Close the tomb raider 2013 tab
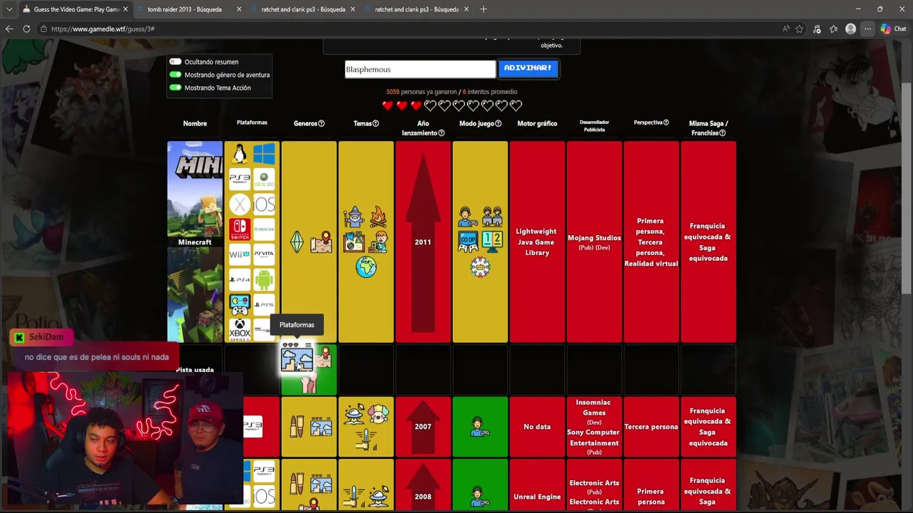913x513 pixels. [x=238, y=9]
